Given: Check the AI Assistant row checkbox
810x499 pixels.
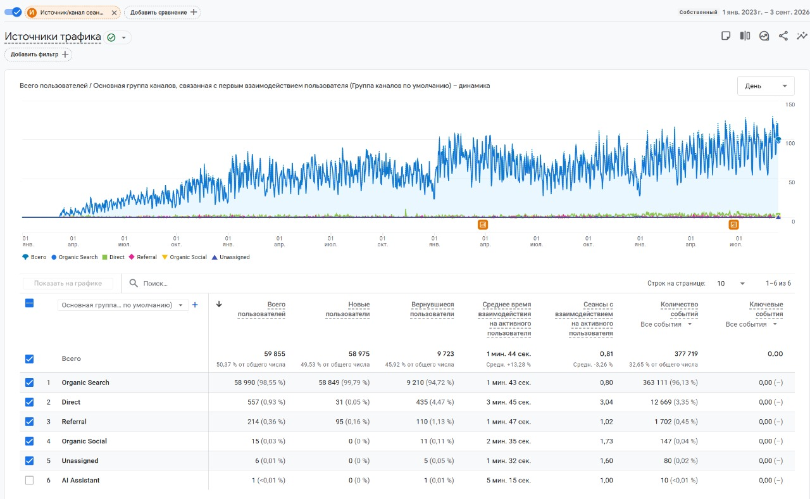Looking at the screenshot, I should click(x=29, y=481).
